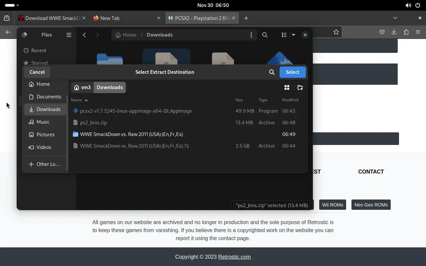426x266 pixels.
Task: Open the system power menu
Action: 418,5
